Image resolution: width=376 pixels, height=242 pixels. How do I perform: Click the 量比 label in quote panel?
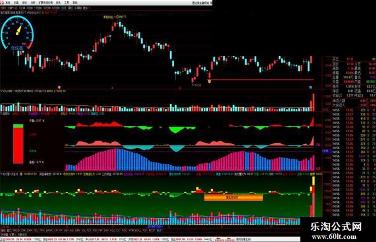point(358,77)
